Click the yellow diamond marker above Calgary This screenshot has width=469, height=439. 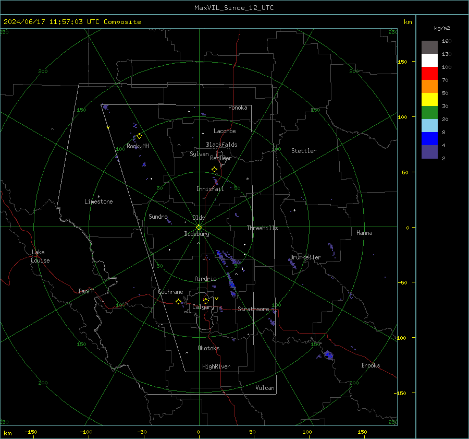coord(206,301)
